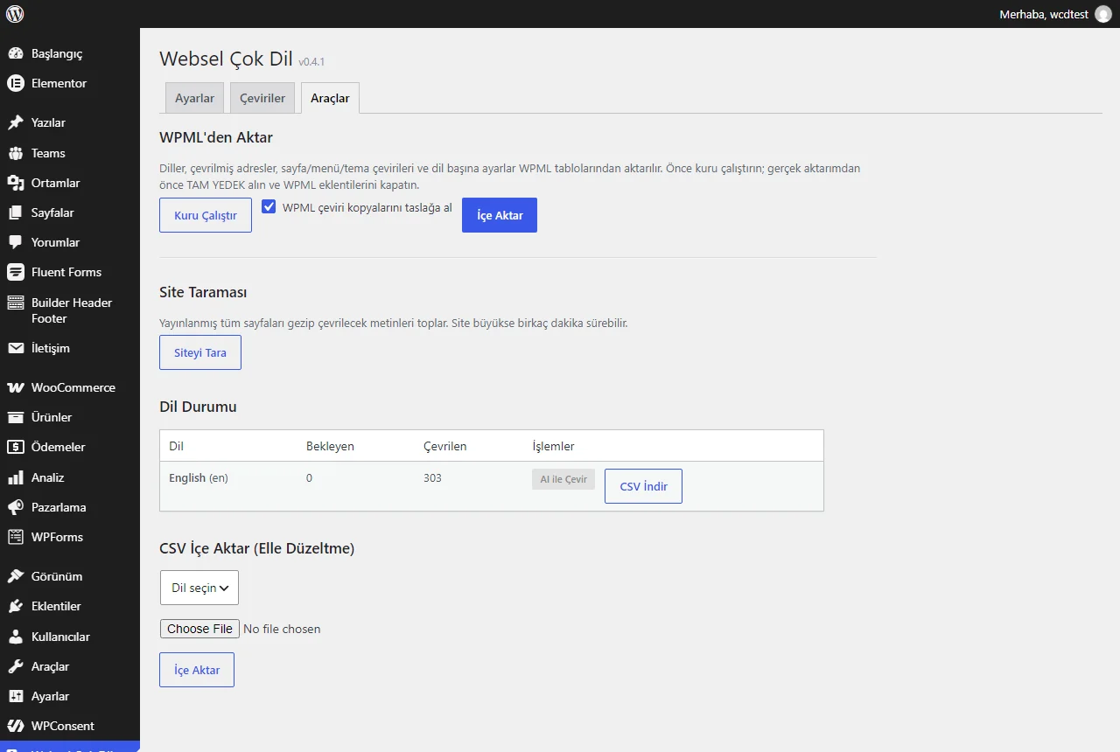Expand the Dil seçin dropdown
The height and width of the screenshot is (752, 1120).
point(199,588)
